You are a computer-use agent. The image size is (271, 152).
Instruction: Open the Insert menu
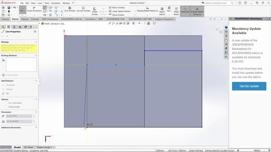(40, 3)
